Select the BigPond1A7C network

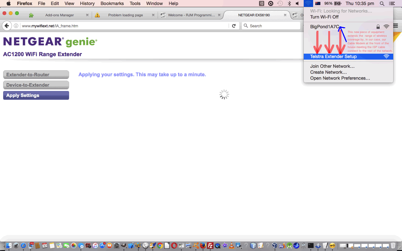pyautogui.click(x=348, y=27)
